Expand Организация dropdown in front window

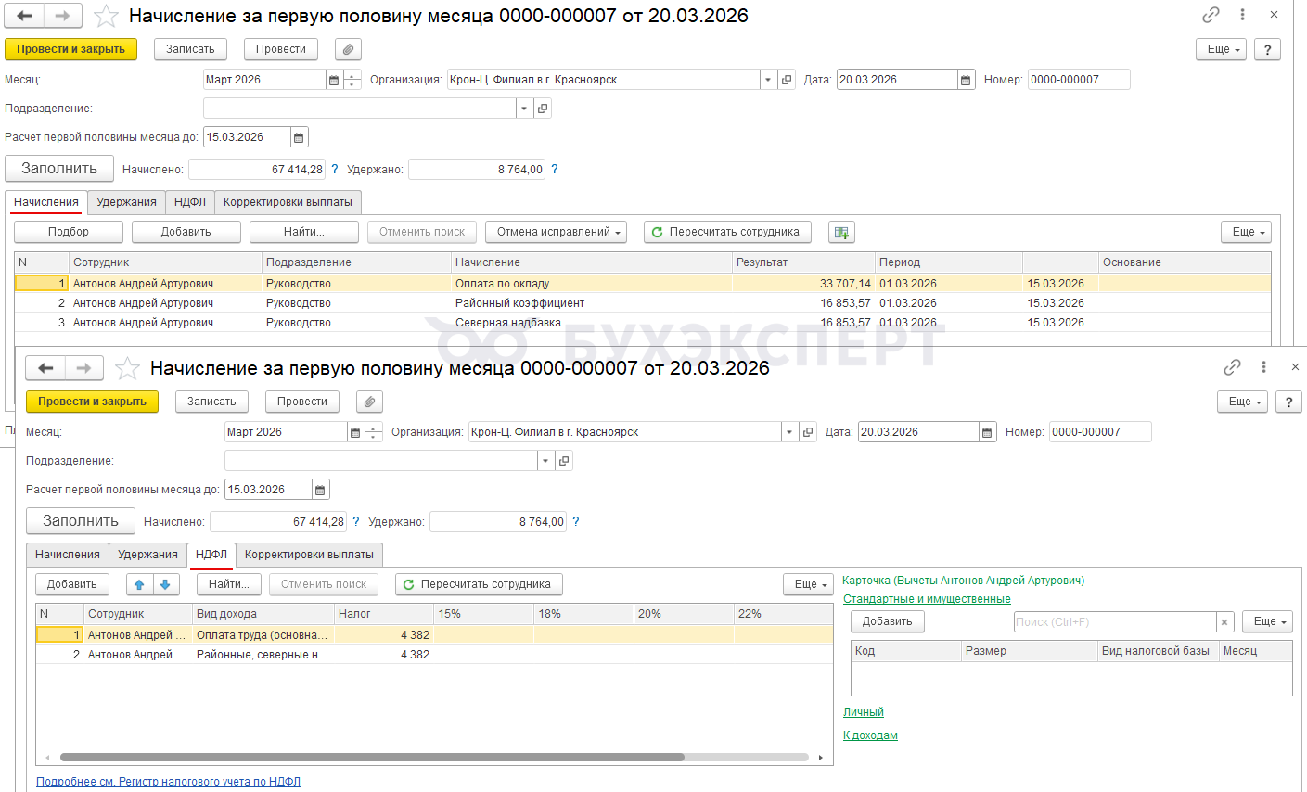pyautogui.click(x=789, y=432)
